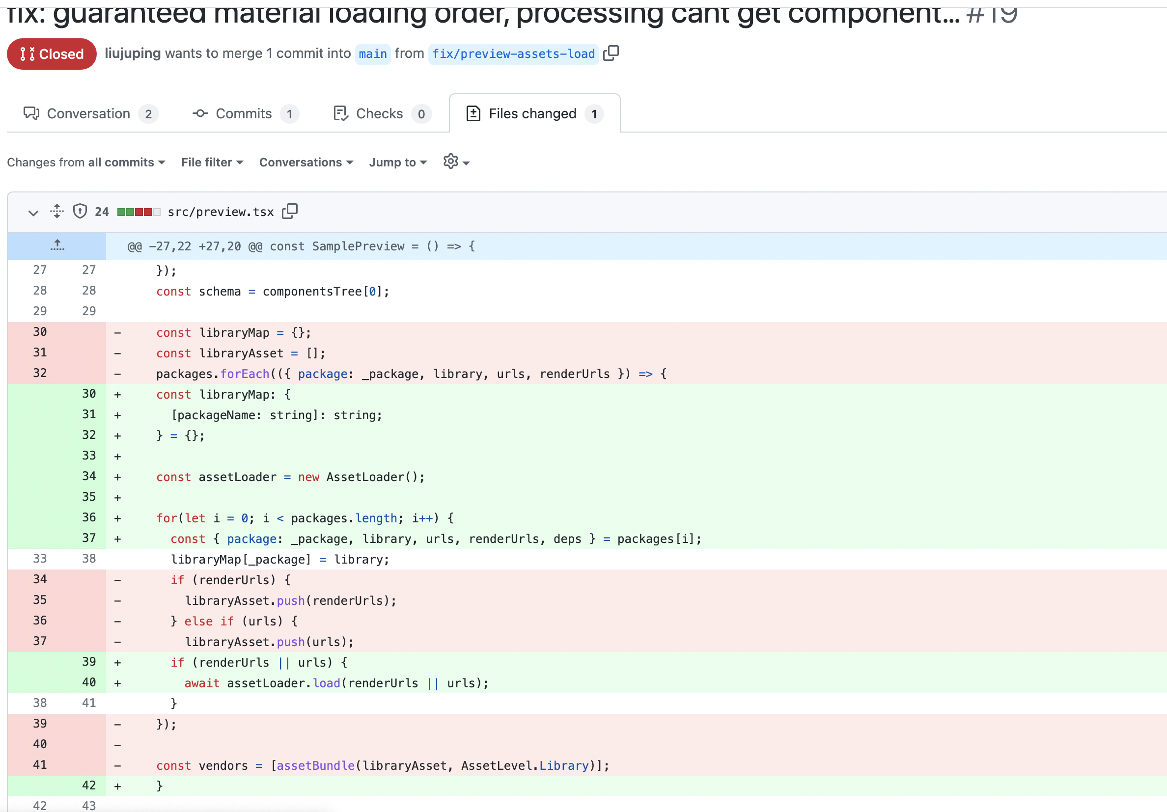This screenshot has height=812, width=1167.
Task: Click the main branch label
Action: click(373, 54)
